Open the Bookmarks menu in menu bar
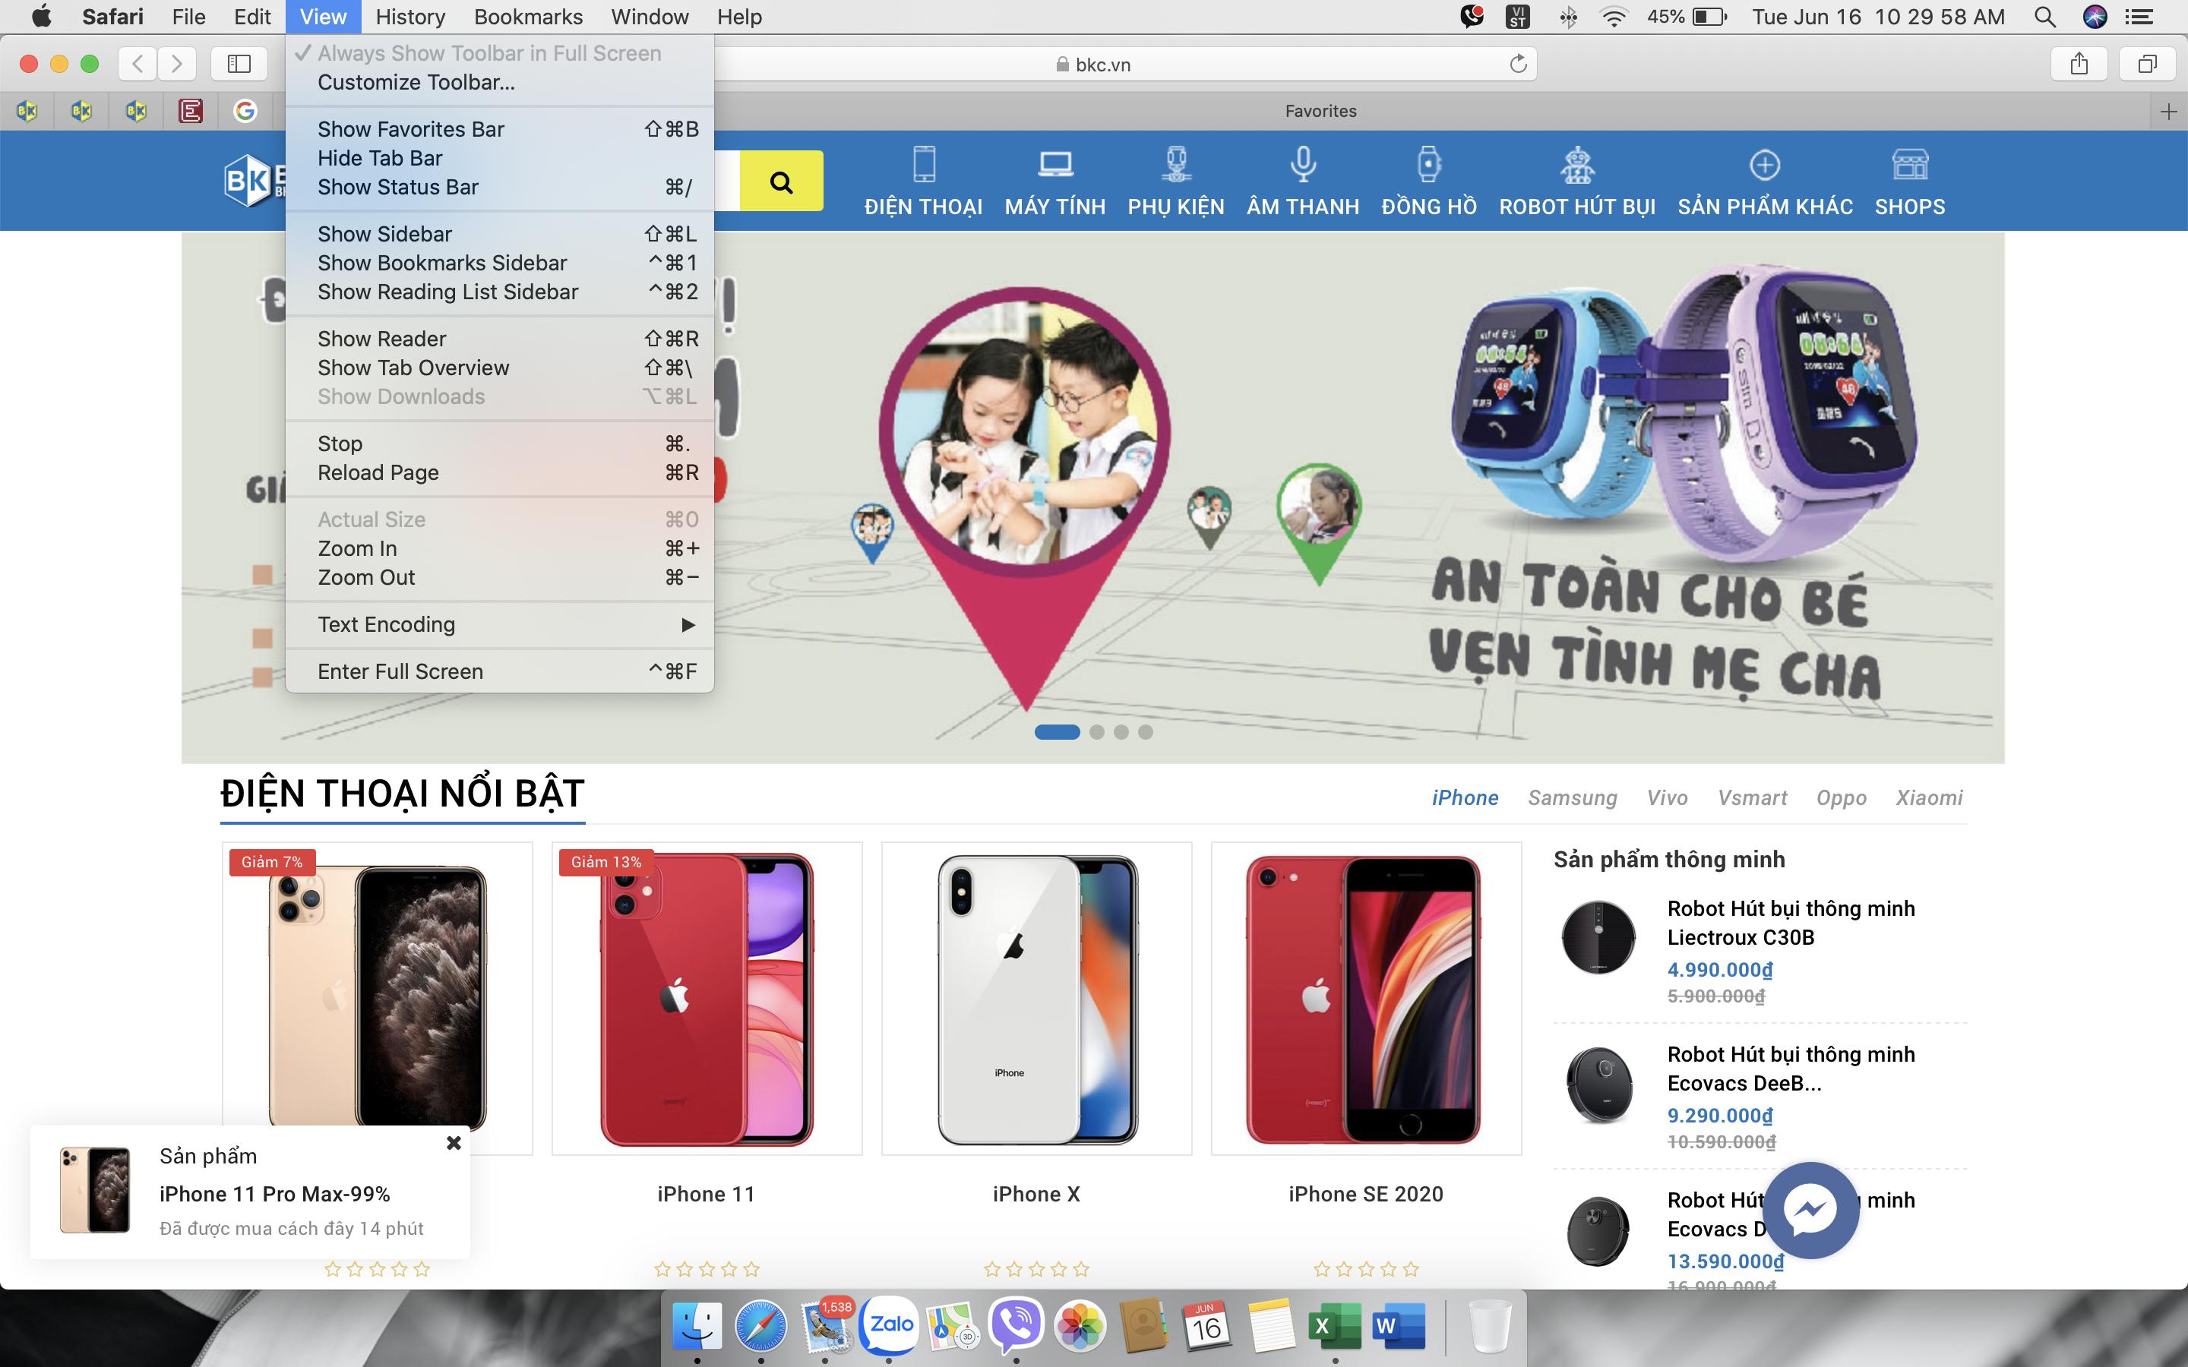The image size is (2188, 1367). 528,16
